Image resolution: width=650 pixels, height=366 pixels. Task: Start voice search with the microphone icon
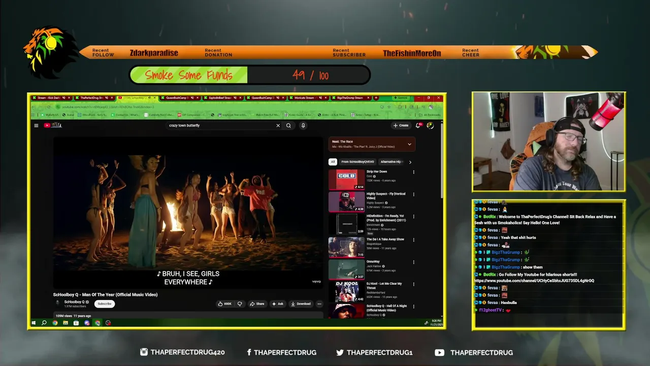click(303, 126)
